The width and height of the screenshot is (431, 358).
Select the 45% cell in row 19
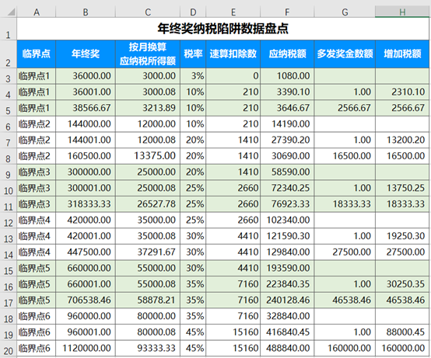pos(193,332)
